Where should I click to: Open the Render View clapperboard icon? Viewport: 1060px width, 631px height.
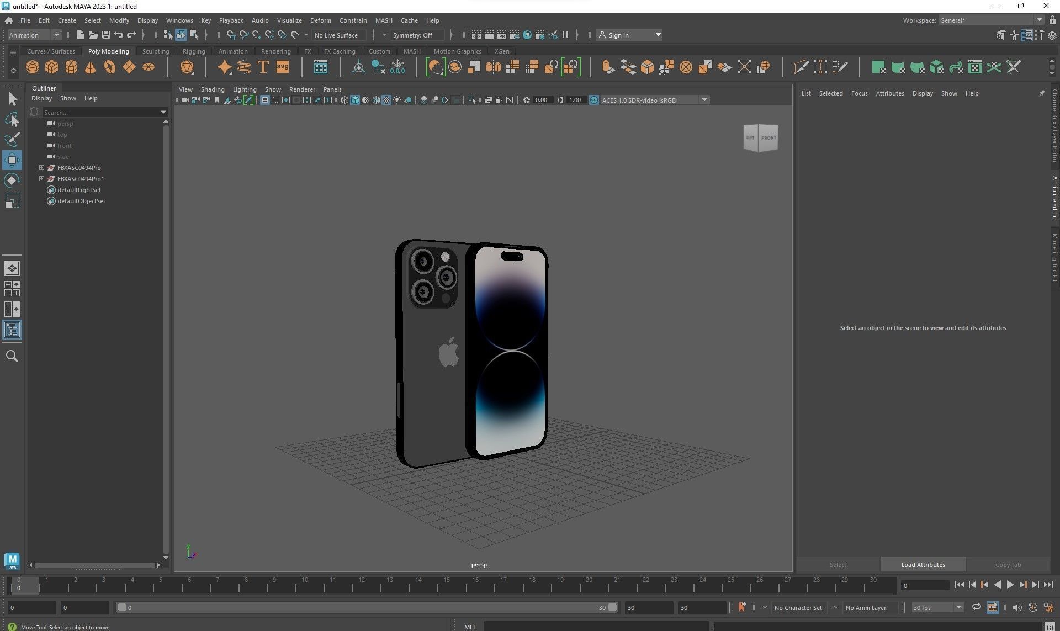pos(476,35)
